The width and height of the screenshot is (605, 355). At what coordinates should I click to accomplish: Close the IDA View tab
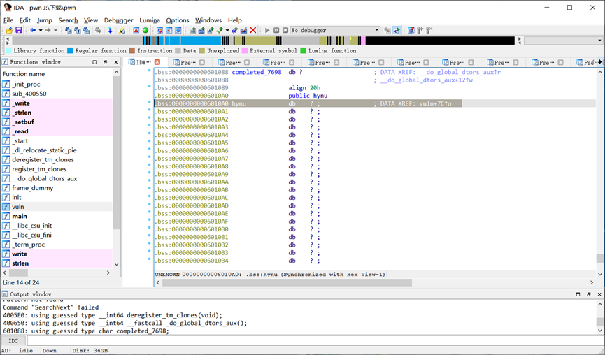[x=157, y=62]
